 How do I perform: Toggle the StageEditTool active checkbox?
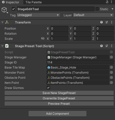[x=13, y=9]
